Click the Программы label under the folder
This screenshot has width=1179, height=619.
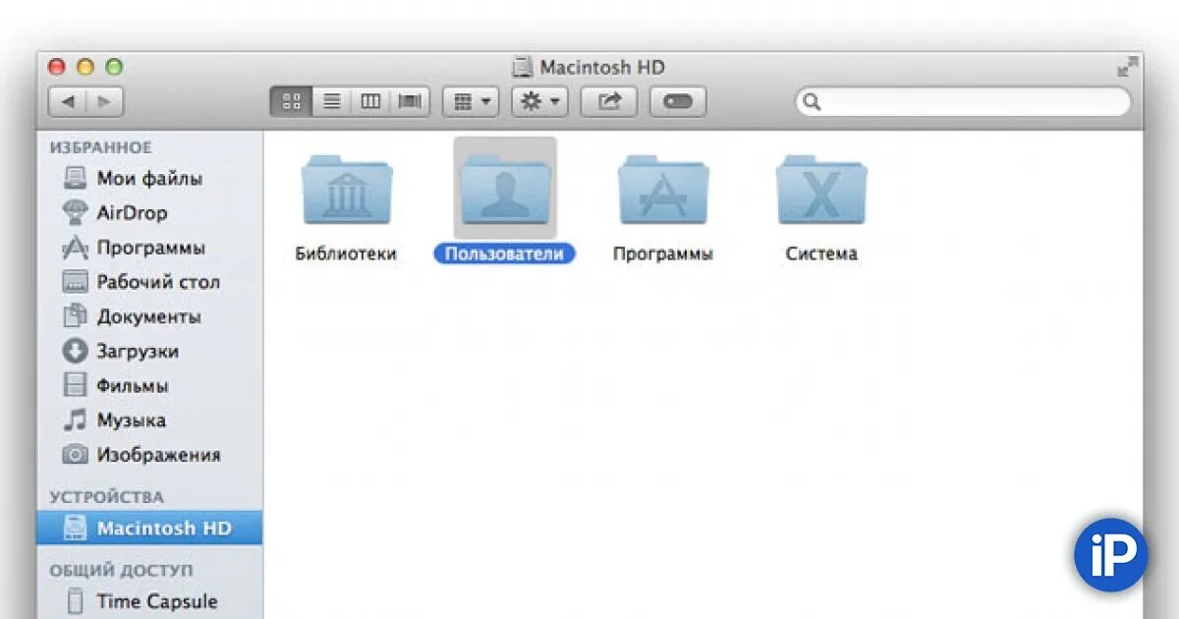(x=663, y=253)
